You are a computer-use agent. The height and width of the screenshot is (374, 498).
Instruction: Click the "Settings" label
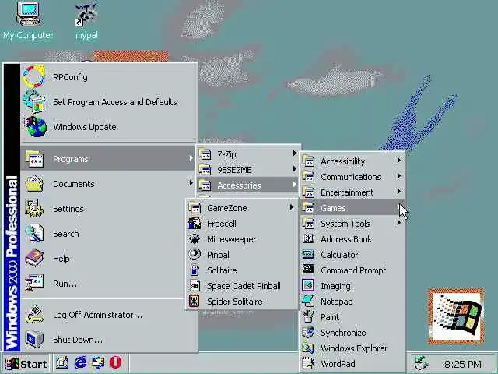68,209
